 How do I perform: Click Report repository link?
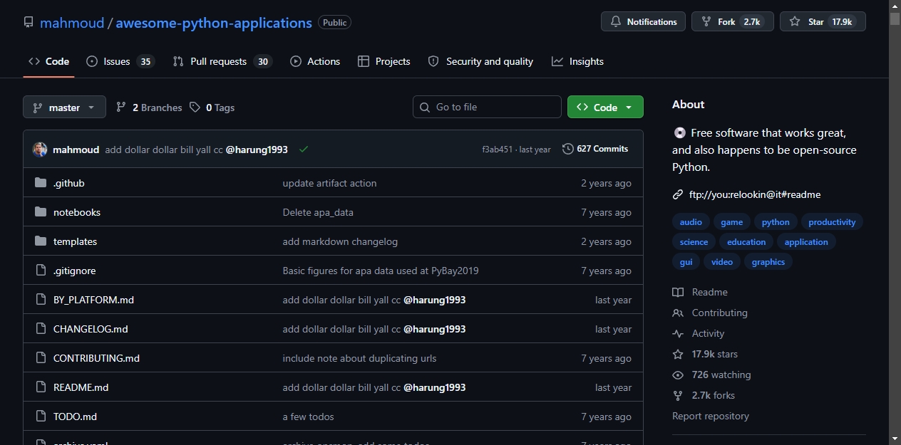click(x=711, y=416)
